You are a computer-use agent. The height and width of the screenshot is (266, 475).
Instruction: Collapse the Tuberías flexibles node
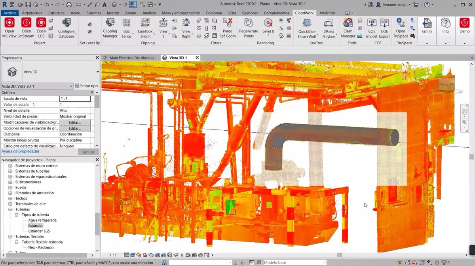[11, 236]
